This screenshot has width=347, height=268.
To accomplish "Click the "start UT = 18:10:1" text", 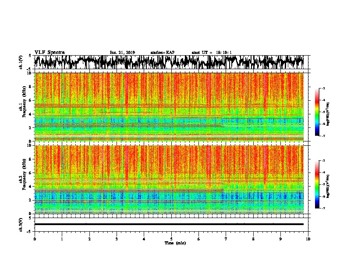I will coord(212,53).
